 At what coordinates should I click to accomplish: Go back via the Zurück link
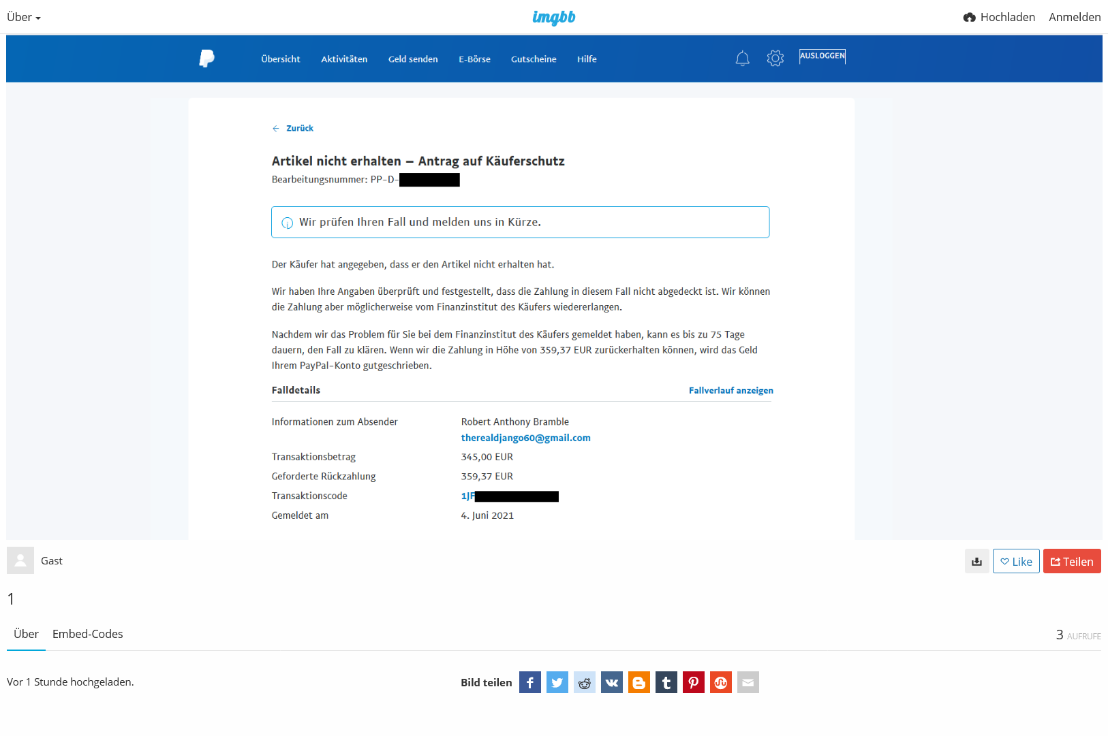[293, 128]
